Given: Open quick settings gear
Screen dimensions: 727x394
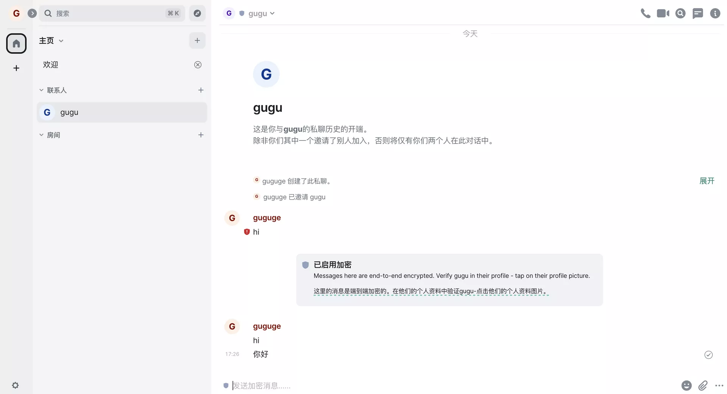Looking at the screenshot, I should 15,385.
